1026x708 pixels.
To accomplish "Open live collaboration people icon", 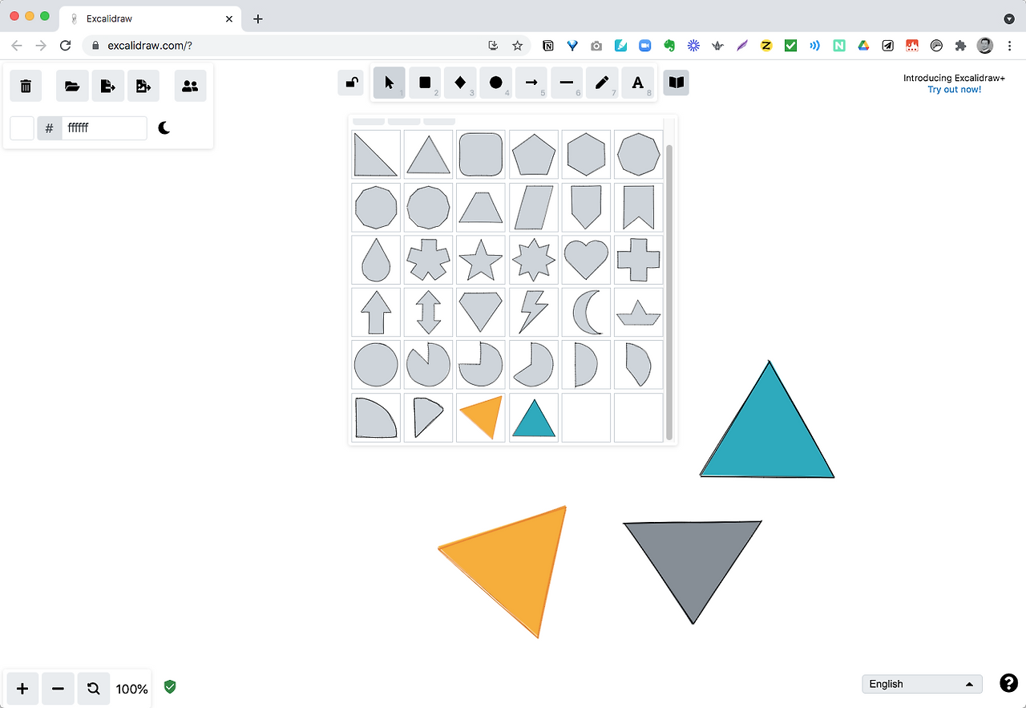I will point(190,86).
